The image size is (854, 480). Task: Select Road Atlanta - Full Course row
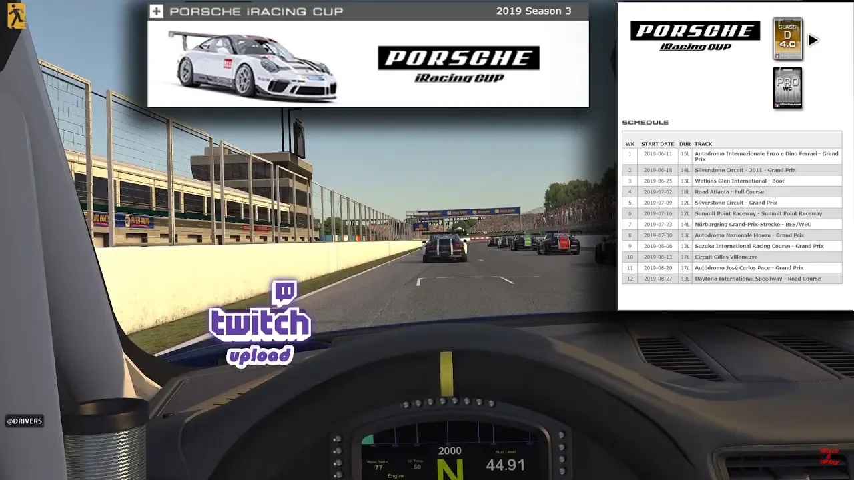[x=732, y=191]
